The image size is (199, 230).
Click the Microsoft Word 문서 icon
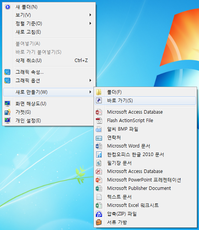(99, 146)
